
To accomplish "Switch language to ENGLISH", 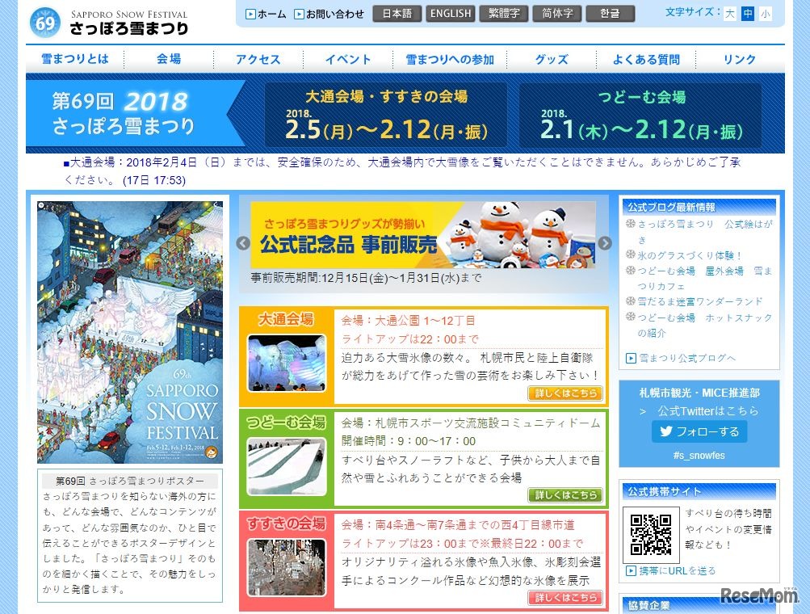I will (x=451, y=14).
